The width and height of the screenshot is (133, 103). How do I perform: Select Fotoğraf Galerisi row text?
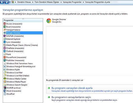tap(13, 30)
